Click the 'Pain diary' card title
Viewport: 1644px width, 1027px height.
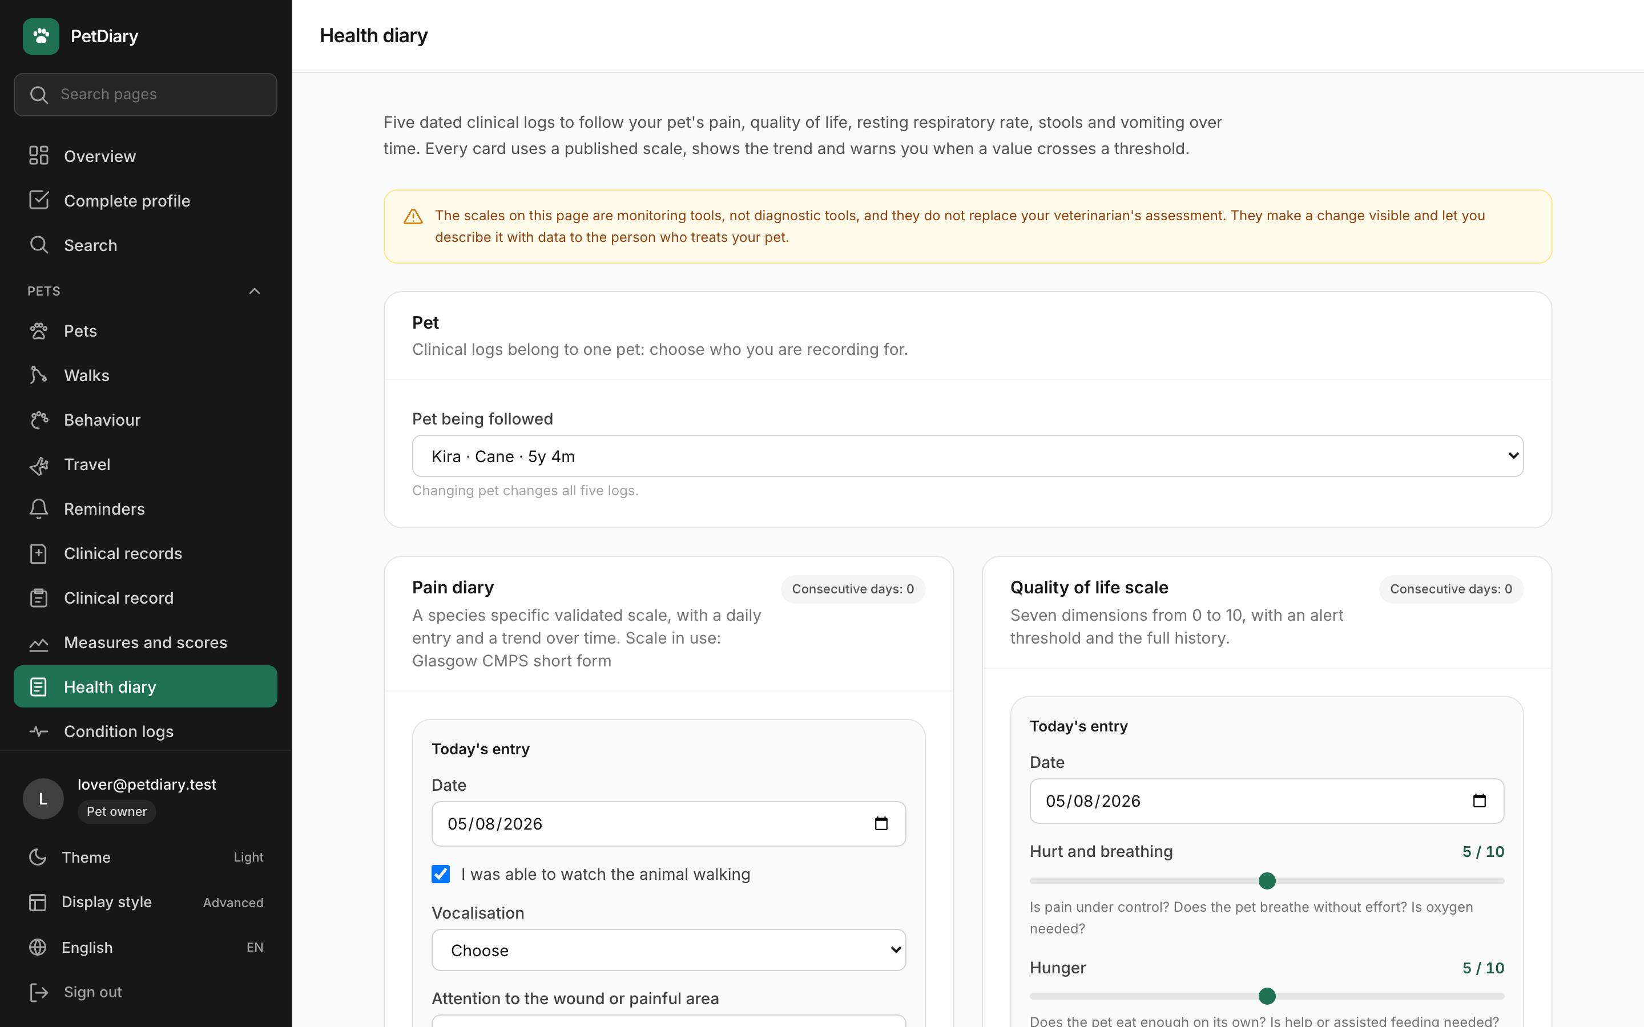[x=453, y=587]
